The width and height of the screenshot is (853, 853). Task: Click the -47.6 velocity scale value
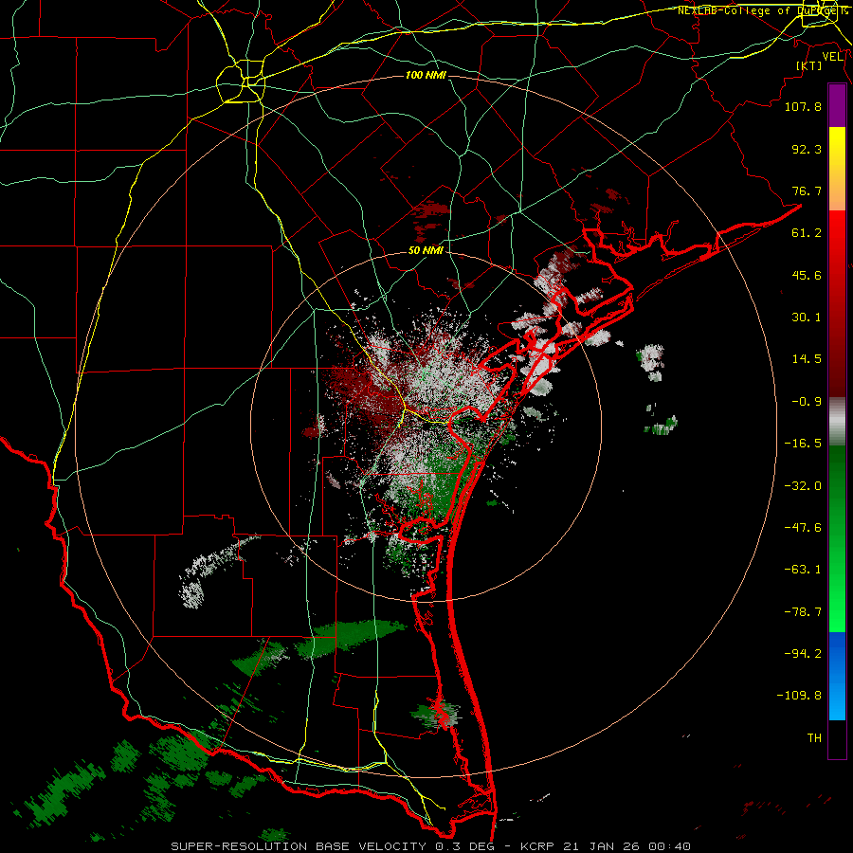803,528
